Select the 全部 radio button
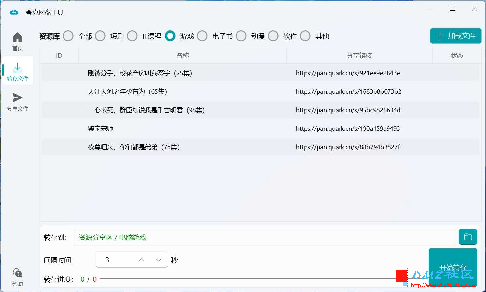Image resolution: width=486 pixels, height=292 pixels. pyautogui.click(x=68, y=36)
